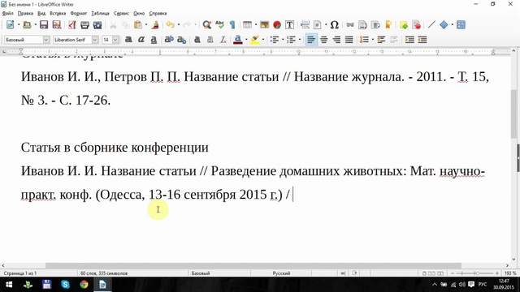The image size is (520, 292).
Task: Open the Таблица menu
Action: (x=100, y=13)
